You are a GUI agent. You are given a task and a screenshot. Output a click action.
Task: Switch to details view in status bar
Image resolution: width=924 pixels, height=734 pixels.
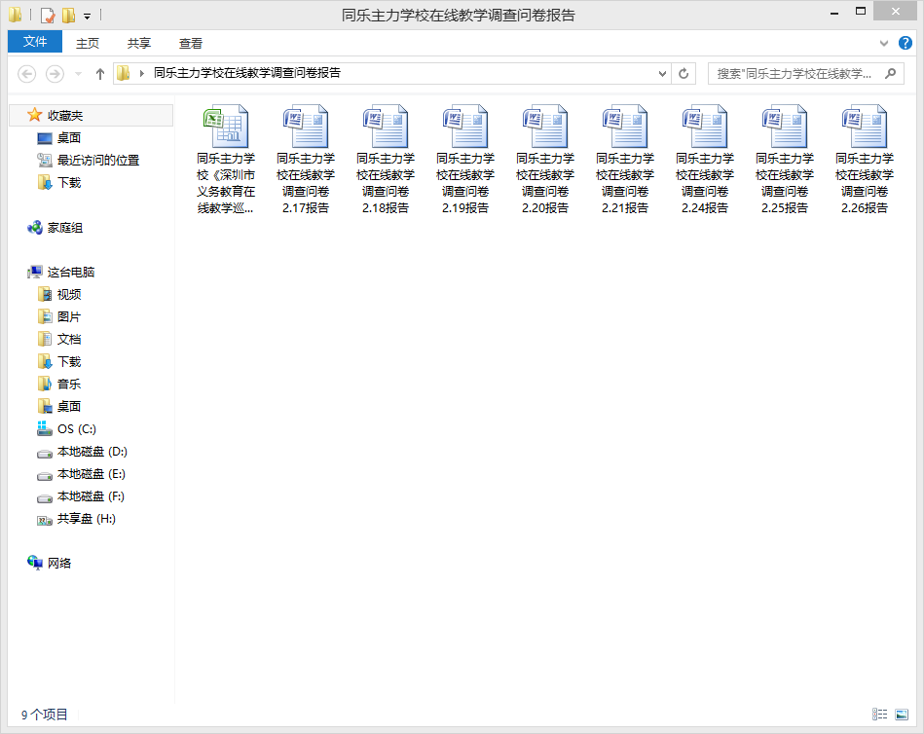880,715
